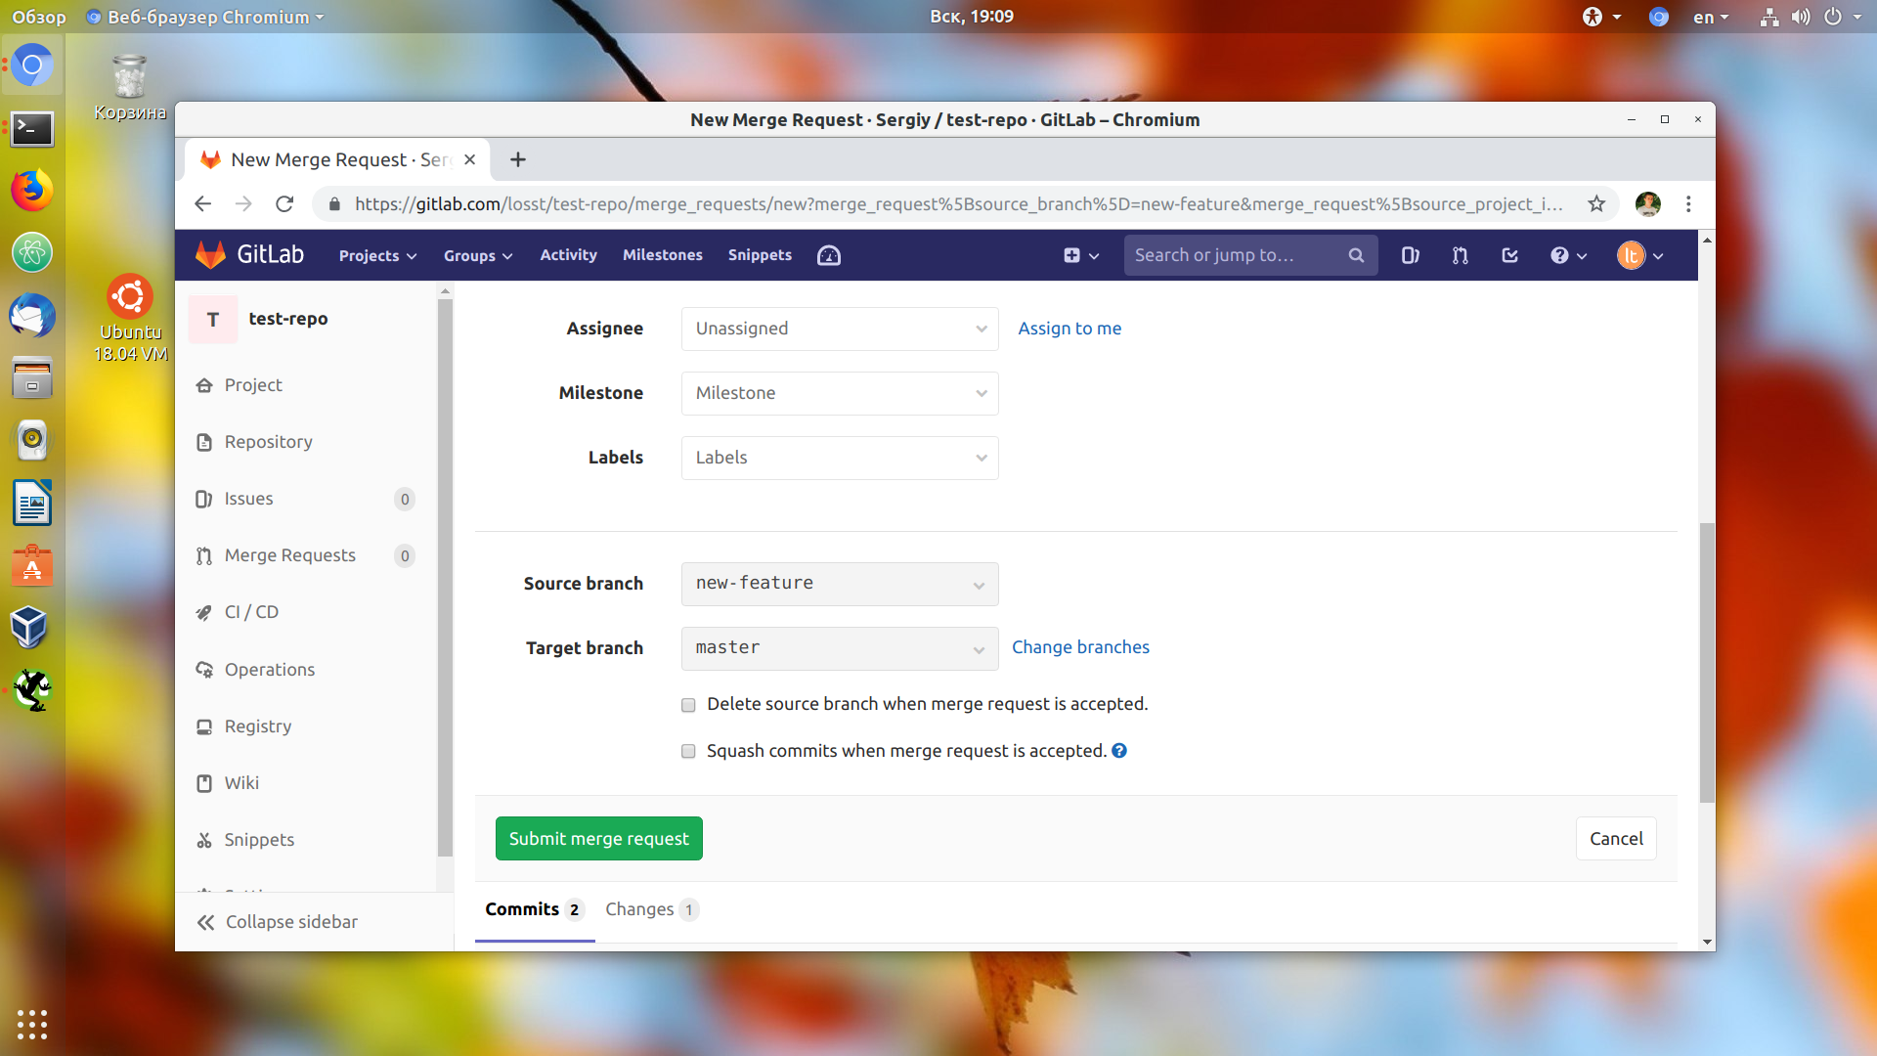Click the squash commits help icon

click(1119, 751)
